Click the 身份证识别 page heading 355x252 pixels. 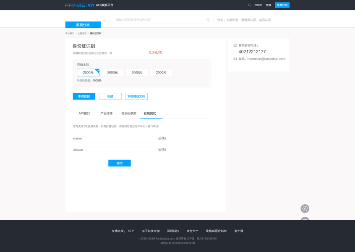(84, 46)
